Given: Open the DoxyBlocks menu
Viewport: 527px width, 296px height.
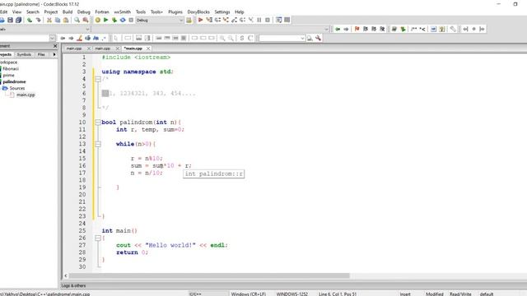Looking at the screenshot, I should (x=198, y=12).
